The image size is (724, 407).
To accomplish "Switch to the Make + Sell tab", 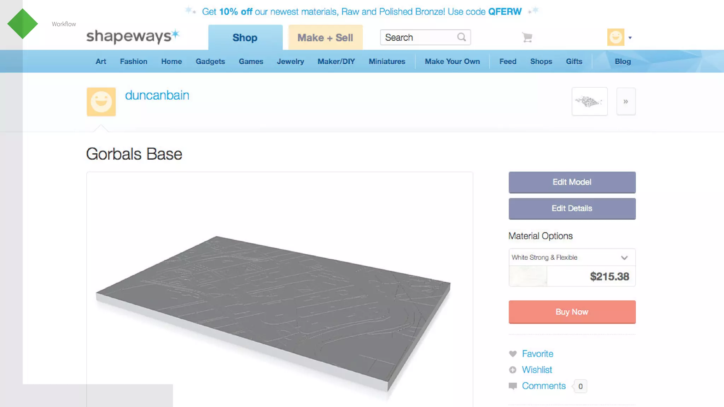I will (325, 37).
